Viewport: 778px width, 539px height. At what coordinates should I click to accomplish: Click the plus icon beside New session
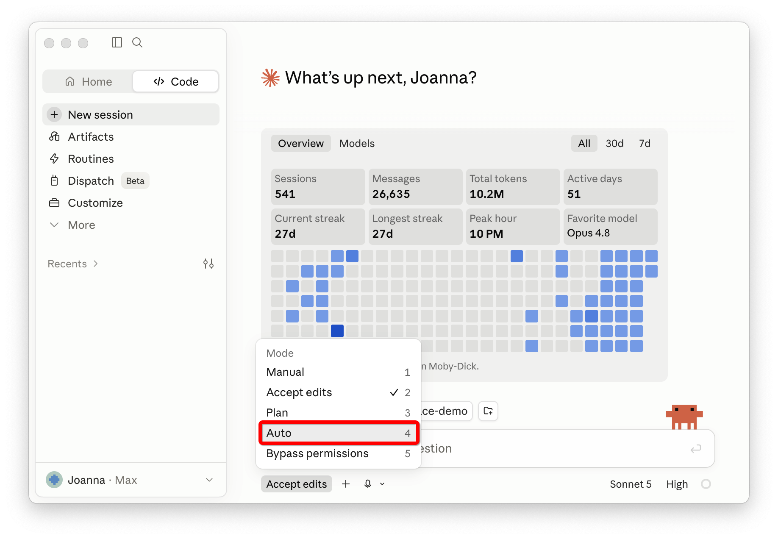54,114
